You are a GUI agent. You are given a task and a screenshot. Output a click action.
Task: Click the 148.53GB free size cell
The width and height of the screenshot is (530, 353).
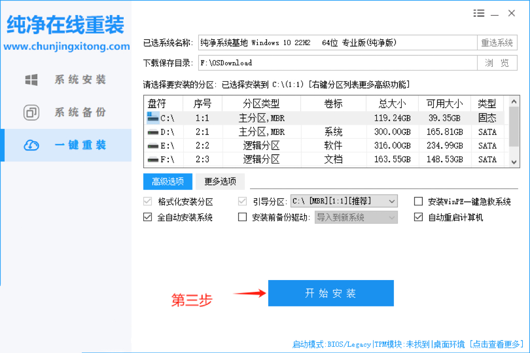445,159
